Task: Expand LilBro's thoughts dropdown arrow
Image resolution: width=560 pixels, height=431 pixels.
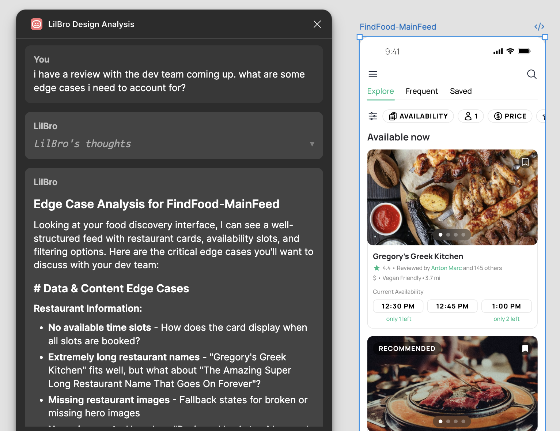Action: pos(312,144)
